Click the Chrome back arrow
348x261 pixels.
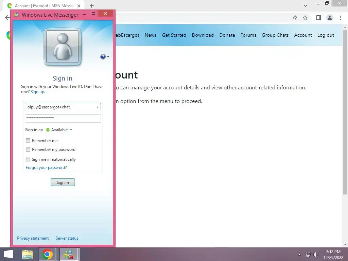click(7, 18)
